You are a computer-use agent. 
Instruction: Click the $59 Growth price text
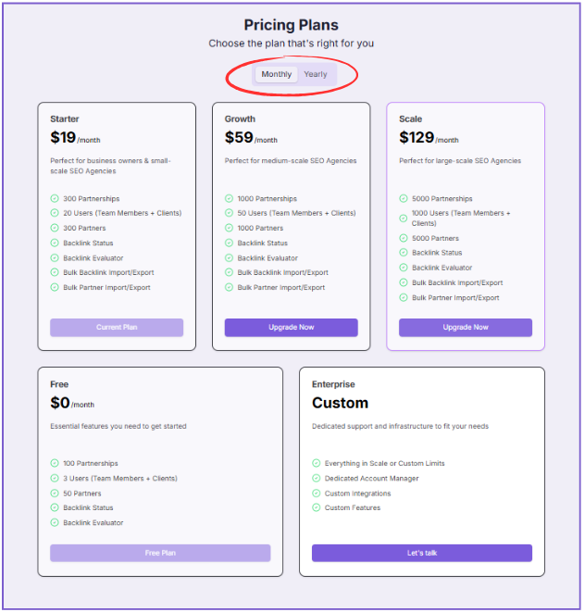point(239,138)
